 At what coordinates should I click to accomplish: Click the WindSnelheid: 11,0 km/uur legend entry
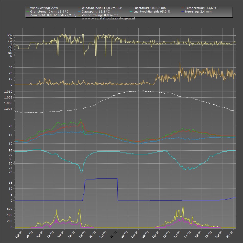(100, 8)
